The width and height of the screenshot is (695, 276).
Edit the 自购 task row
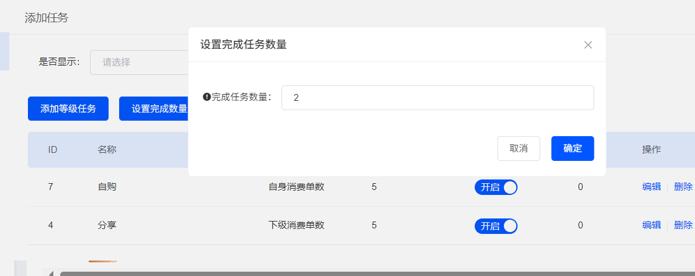click(651, 187)
